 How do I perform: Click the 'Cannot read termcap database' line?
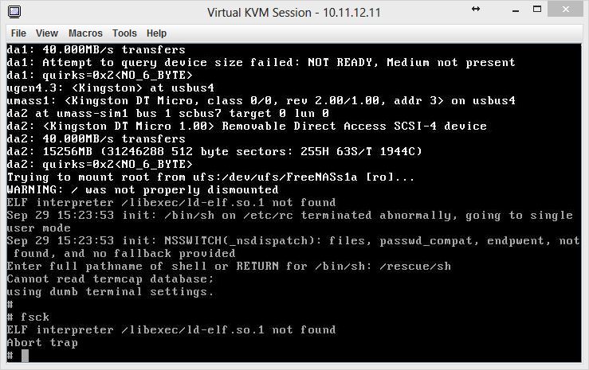point(110,278)
